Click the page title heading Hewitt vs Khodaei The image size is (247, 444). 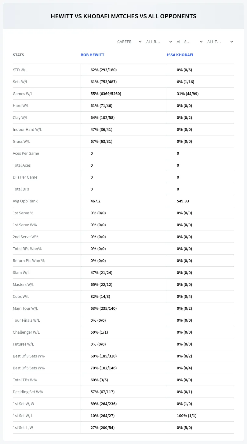click(124, 16)
